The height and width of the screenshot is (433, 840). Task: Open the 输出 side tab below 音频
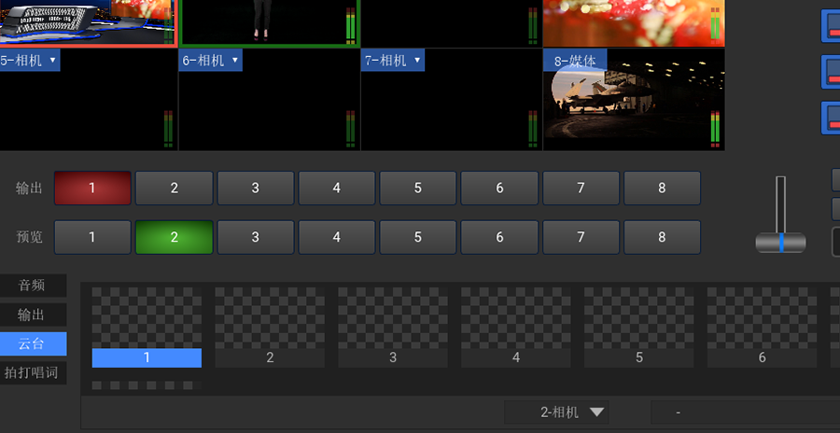point(33,314)
